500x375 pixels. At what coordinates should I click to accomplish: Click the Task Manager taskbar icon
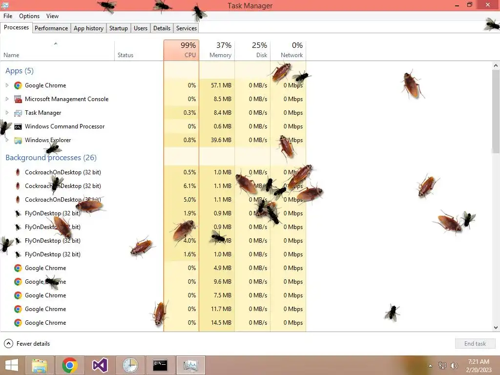click(190, 365)
